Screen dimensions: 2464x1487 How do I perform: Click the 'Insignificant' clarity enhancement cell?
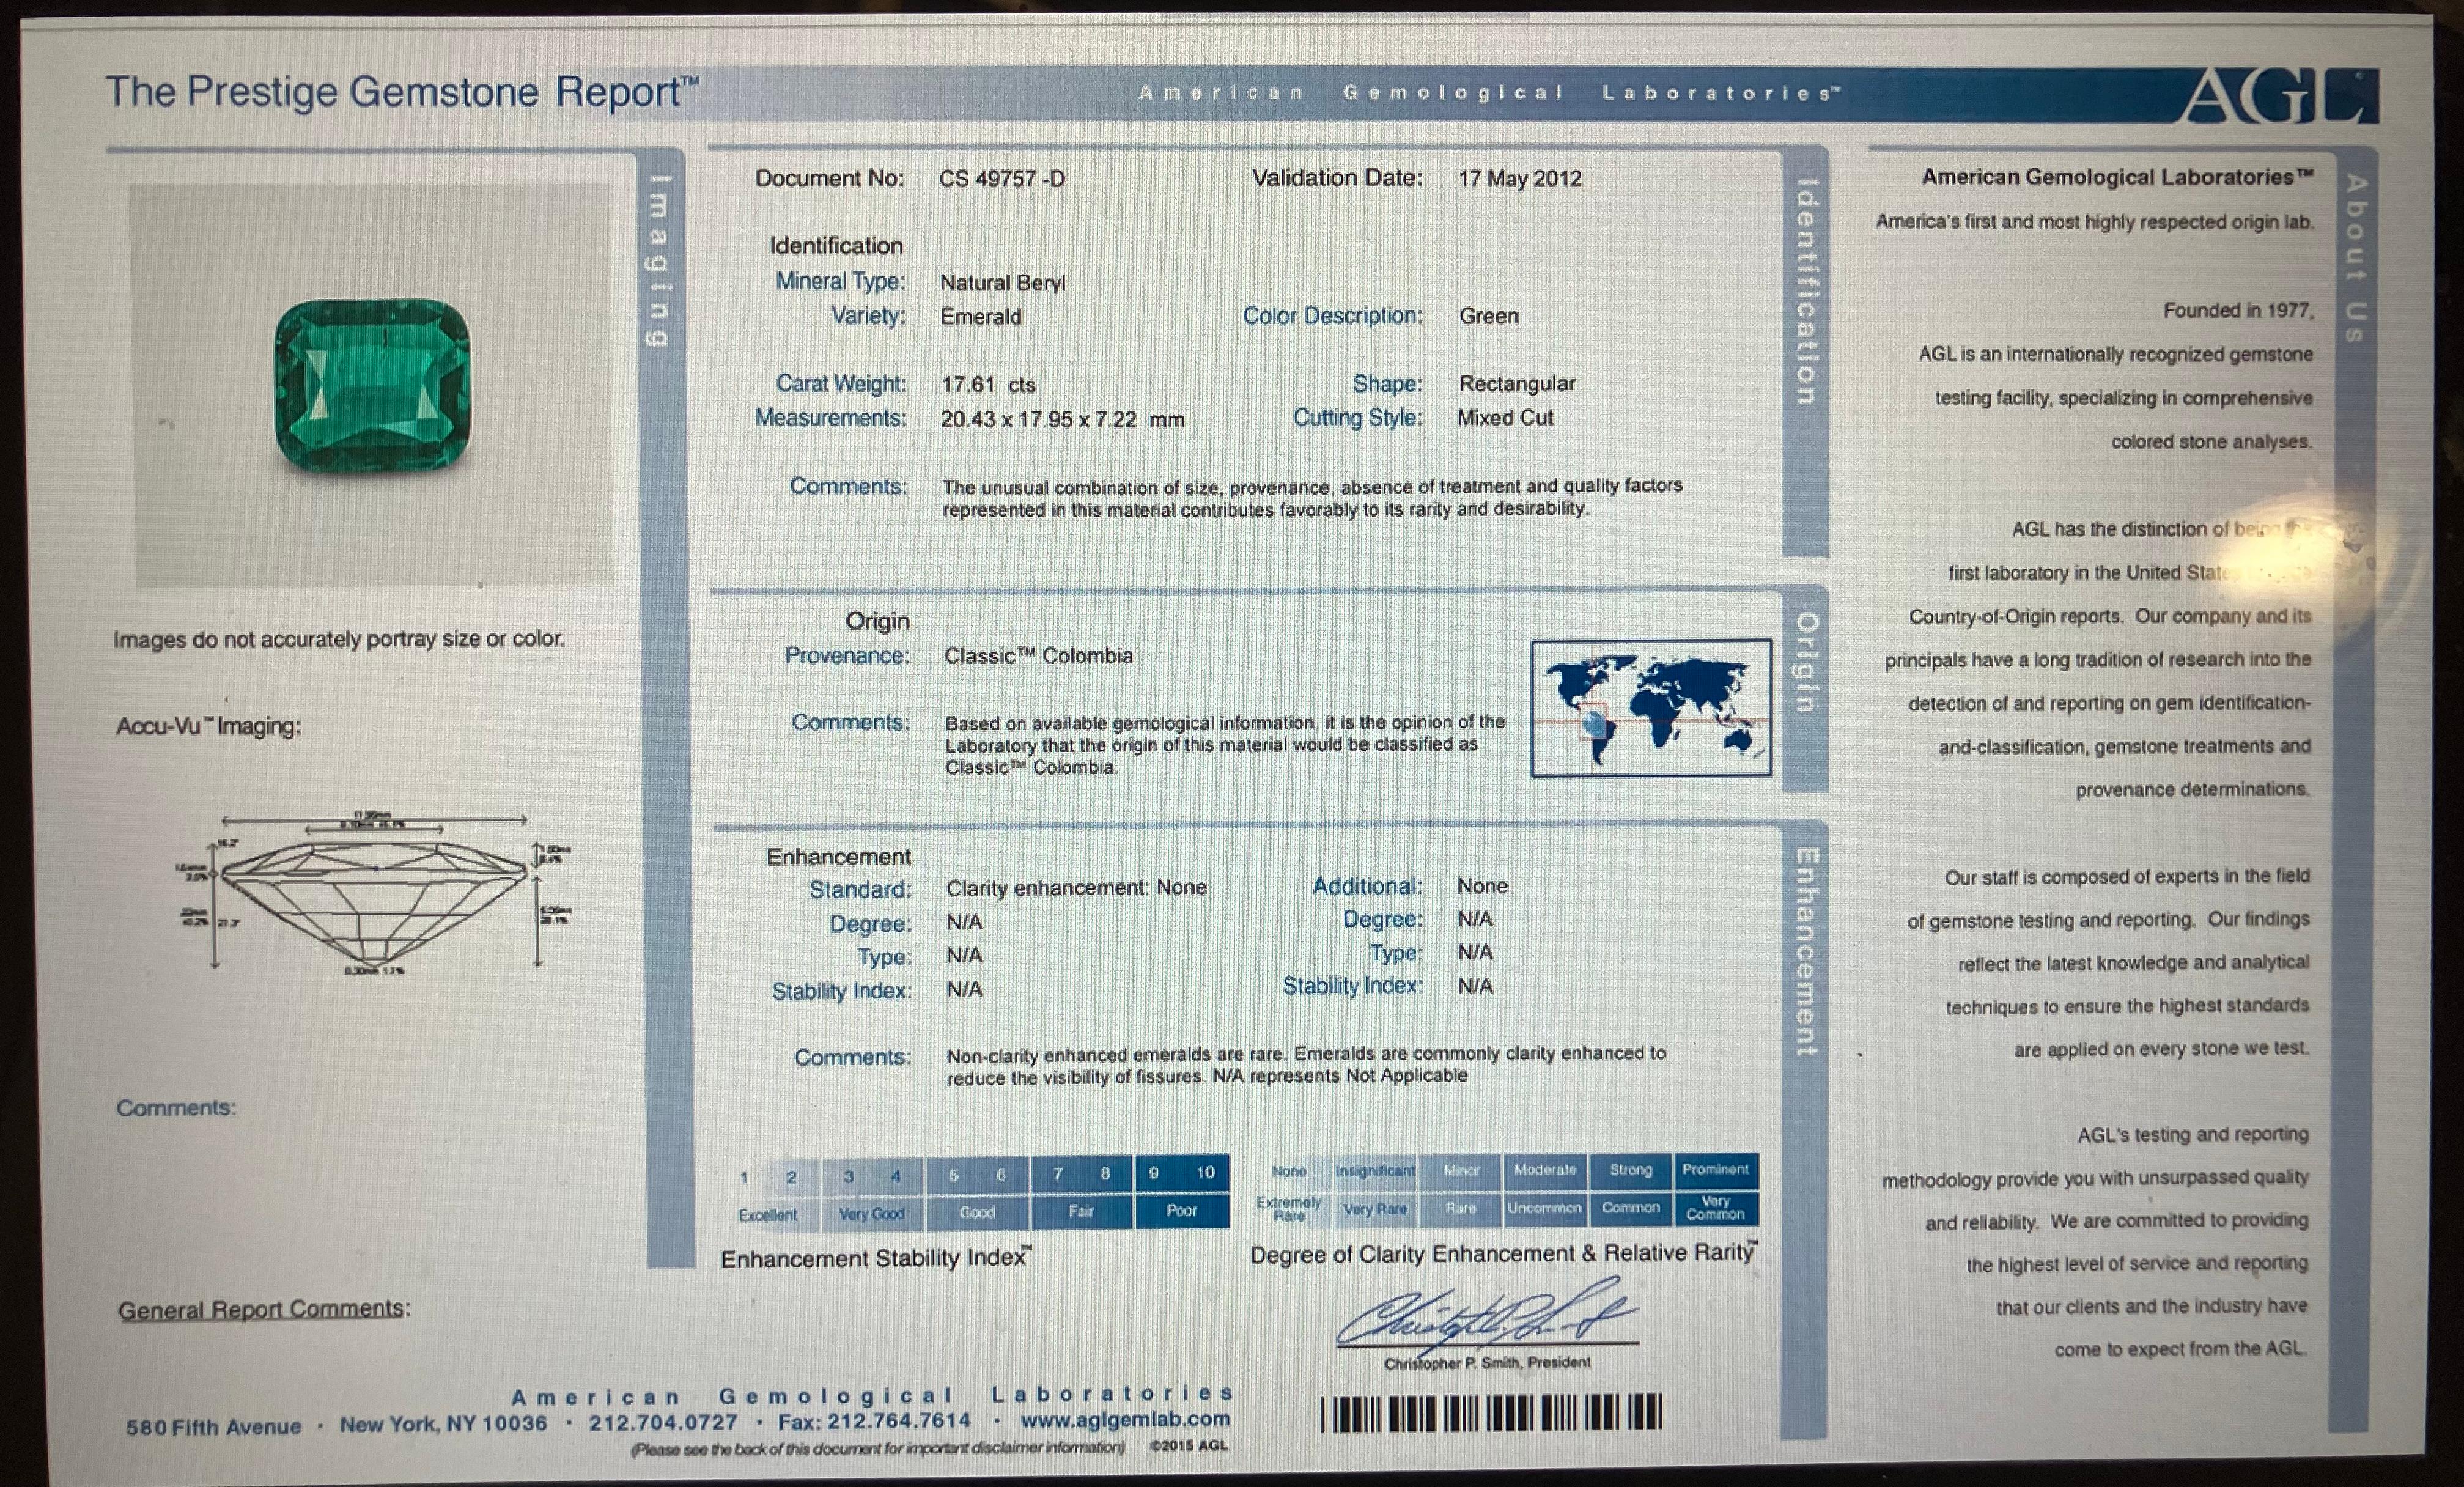pos(1375,1170)
